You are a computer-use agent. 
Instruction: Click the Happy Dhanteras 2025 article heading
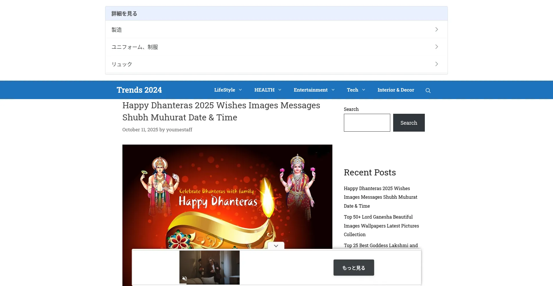click(221, 111)
